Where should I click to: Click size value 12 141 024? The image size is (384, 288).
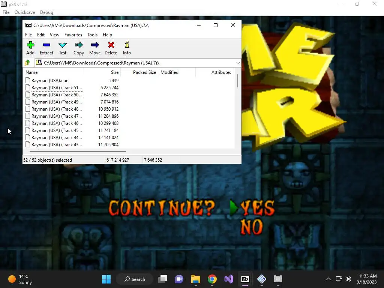click(x=108, y=137)
